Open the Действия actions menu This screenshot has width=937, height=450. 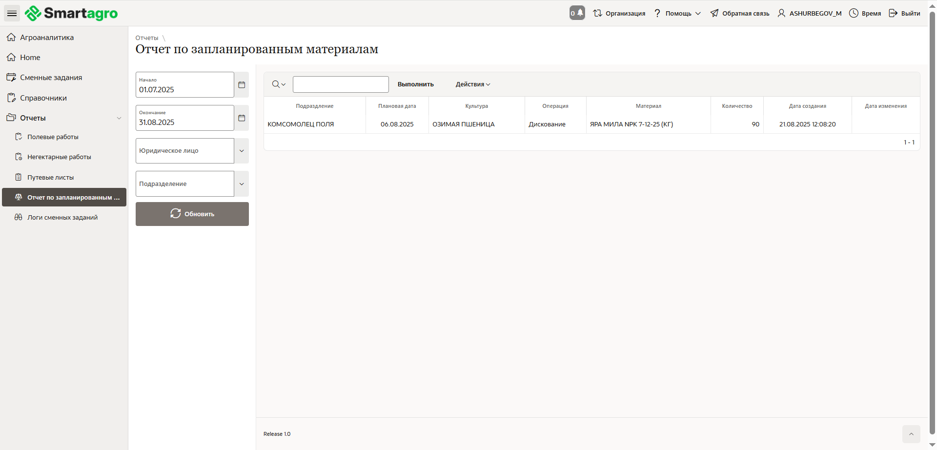pyautogui.click(x=472, y=84)
